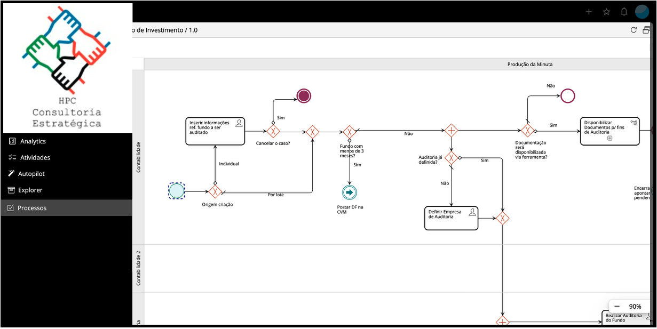Click the 'Auditoria já definida?' gateway
The image size is (657, 329).
click(451, 158)
